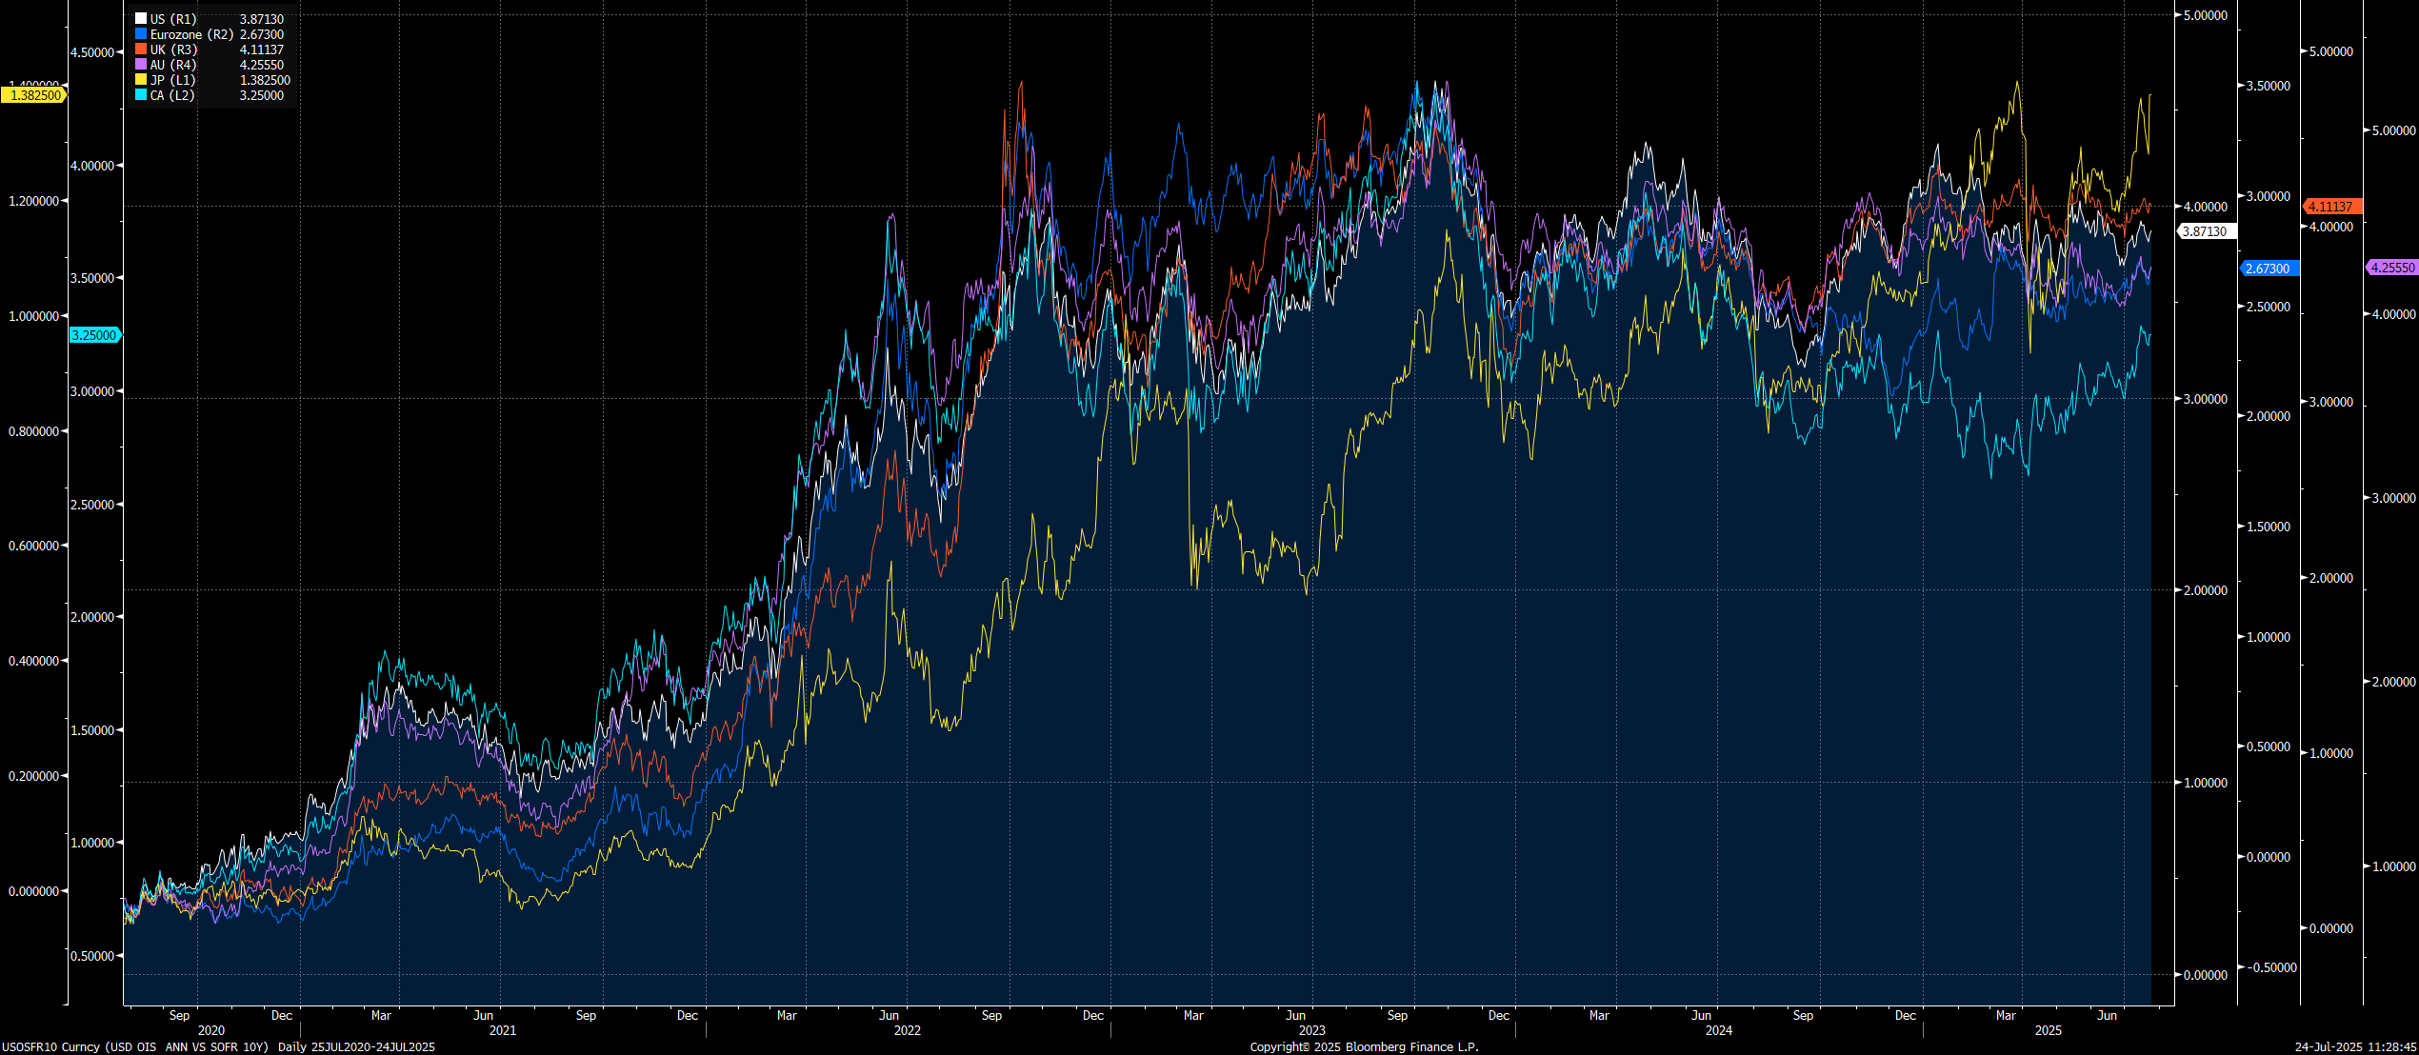2419x1055 pixels.
Task: Click the cyan CA legend swatch
Action: [141, 95]
